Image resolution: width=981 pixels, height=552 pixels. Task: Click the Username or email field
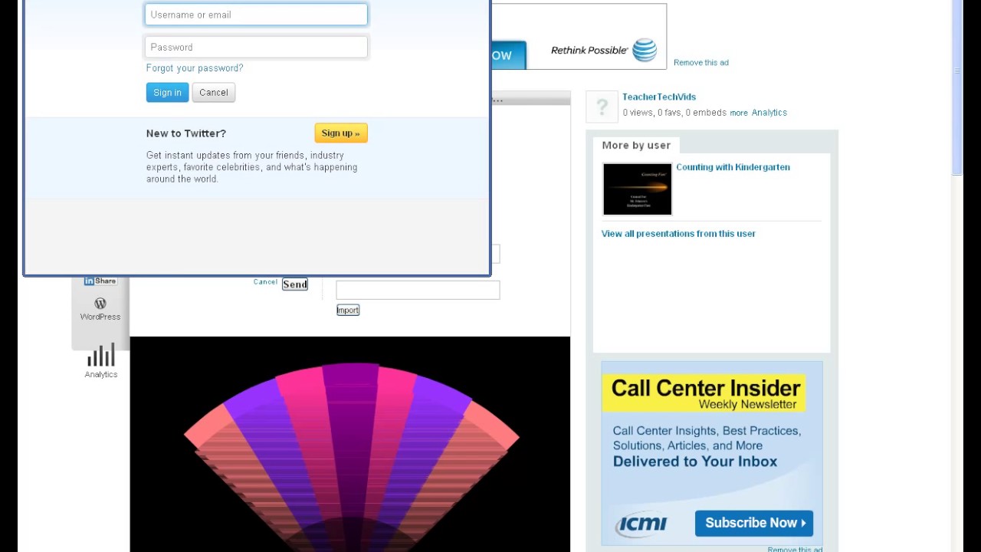pyautogui.click(x=256, y=15)
